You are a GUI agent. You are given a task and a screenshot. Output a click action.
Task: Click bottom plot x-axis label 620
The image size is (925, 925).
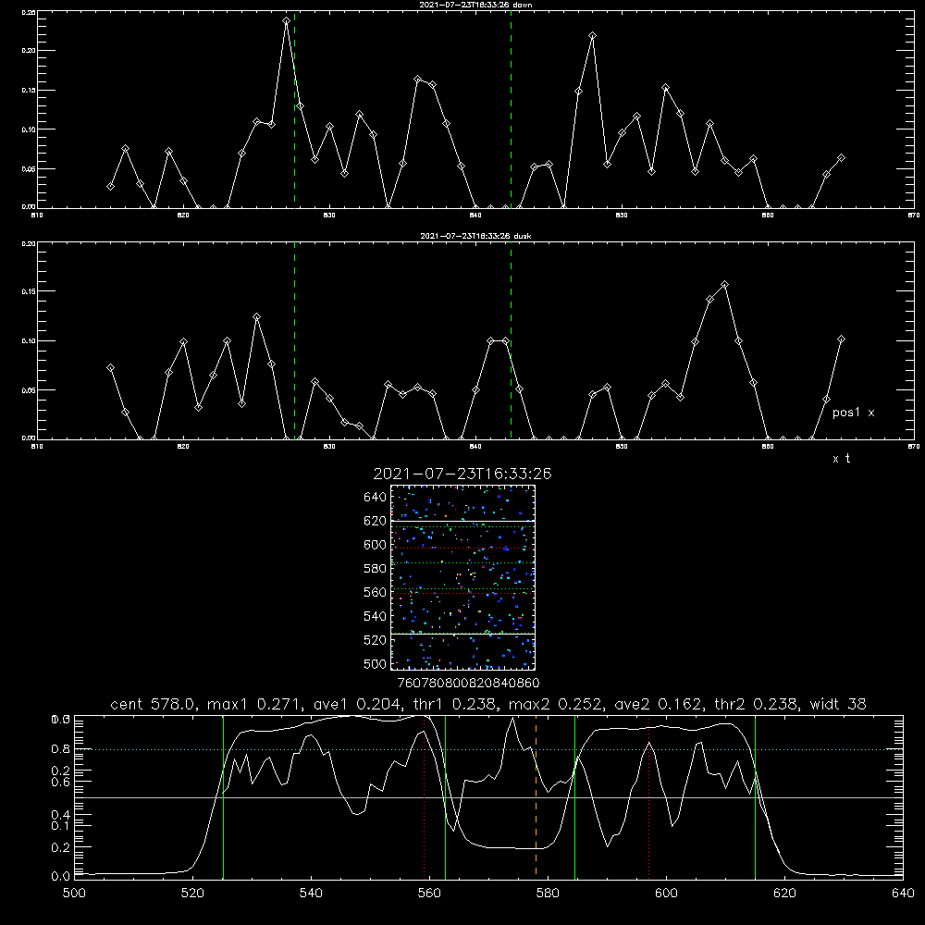point(784,894)
